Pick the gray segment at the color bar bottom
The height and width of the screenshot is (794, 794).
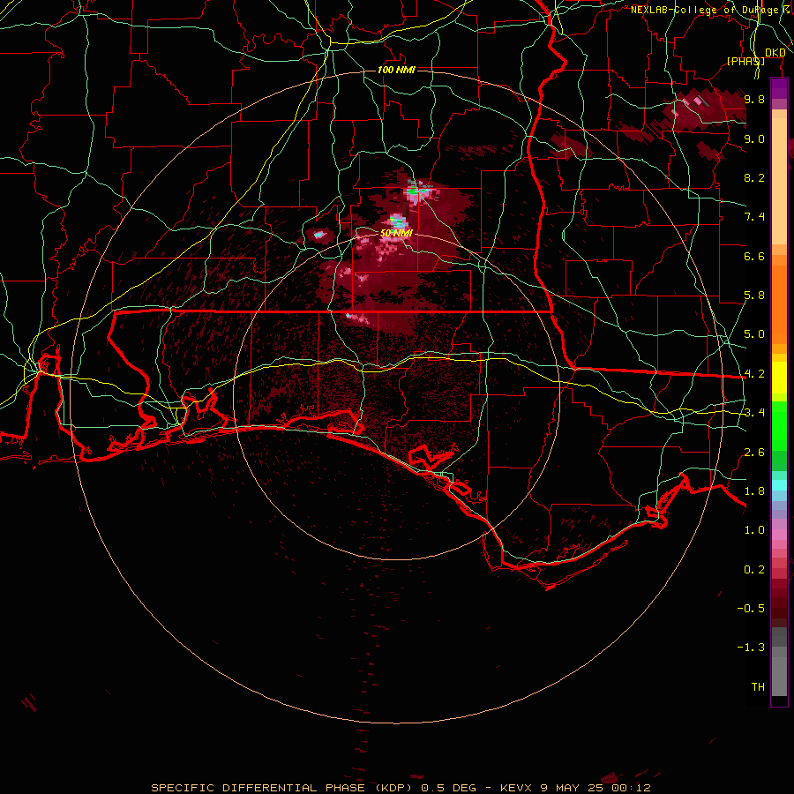(779, 671)
